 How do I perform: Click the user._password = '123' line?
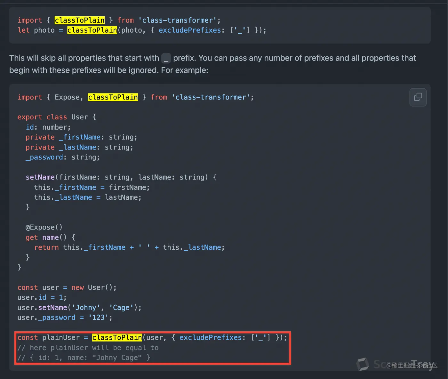65,318
